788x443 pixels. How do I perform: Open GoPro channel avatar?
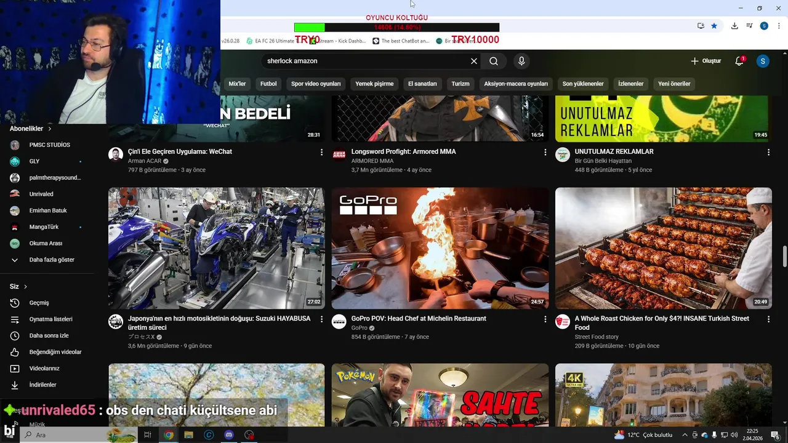pos(339,322)
